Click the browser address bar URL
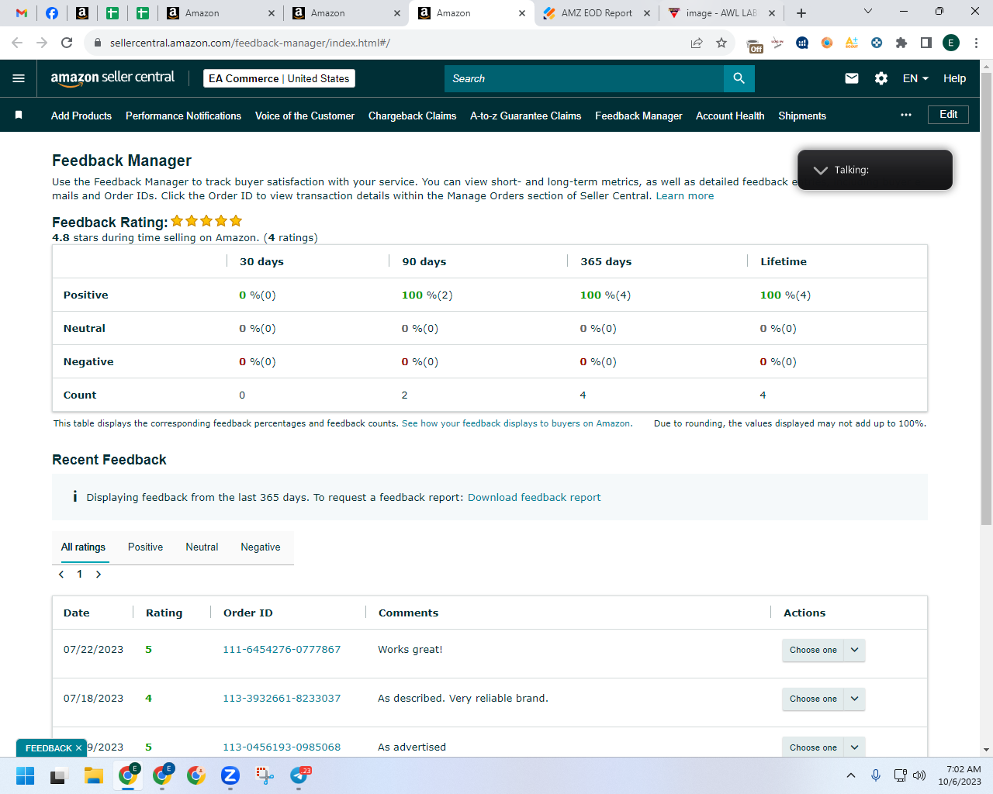993x794 pixels. click(250, 43)
